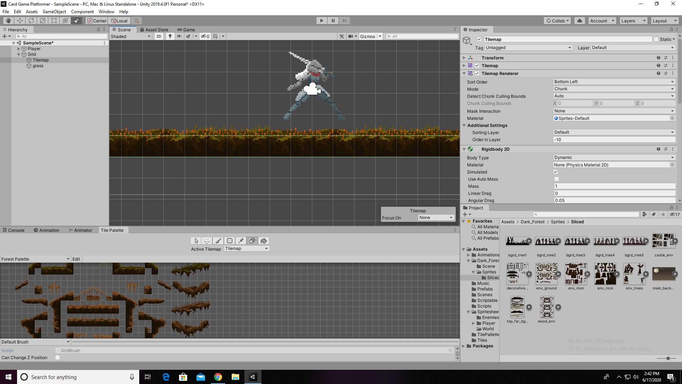682x384 pixels.
Task: Toggle grid snapping icon in main toolbar
Action: coord(136,21)
